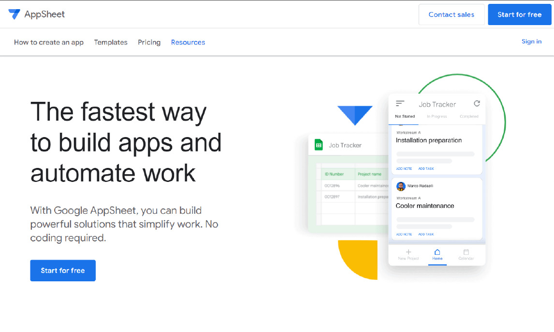The width and height of the screenshot is (554, 332).
Task: Click the refresh icon in Job Tracker app
Action: coord(477,103)
